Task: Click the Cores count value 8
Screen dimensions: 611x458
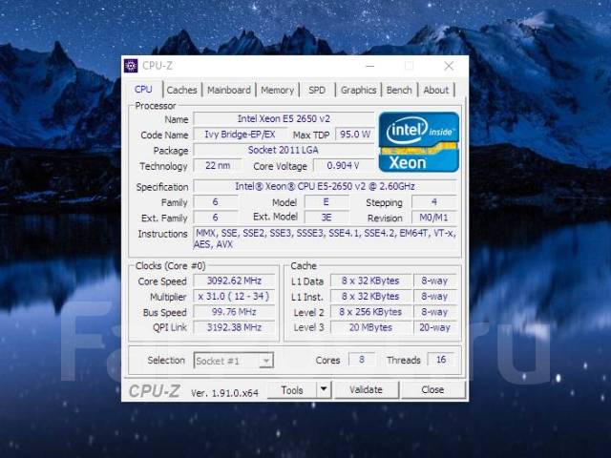Action: pyautogui.click(x=362, y=359)
